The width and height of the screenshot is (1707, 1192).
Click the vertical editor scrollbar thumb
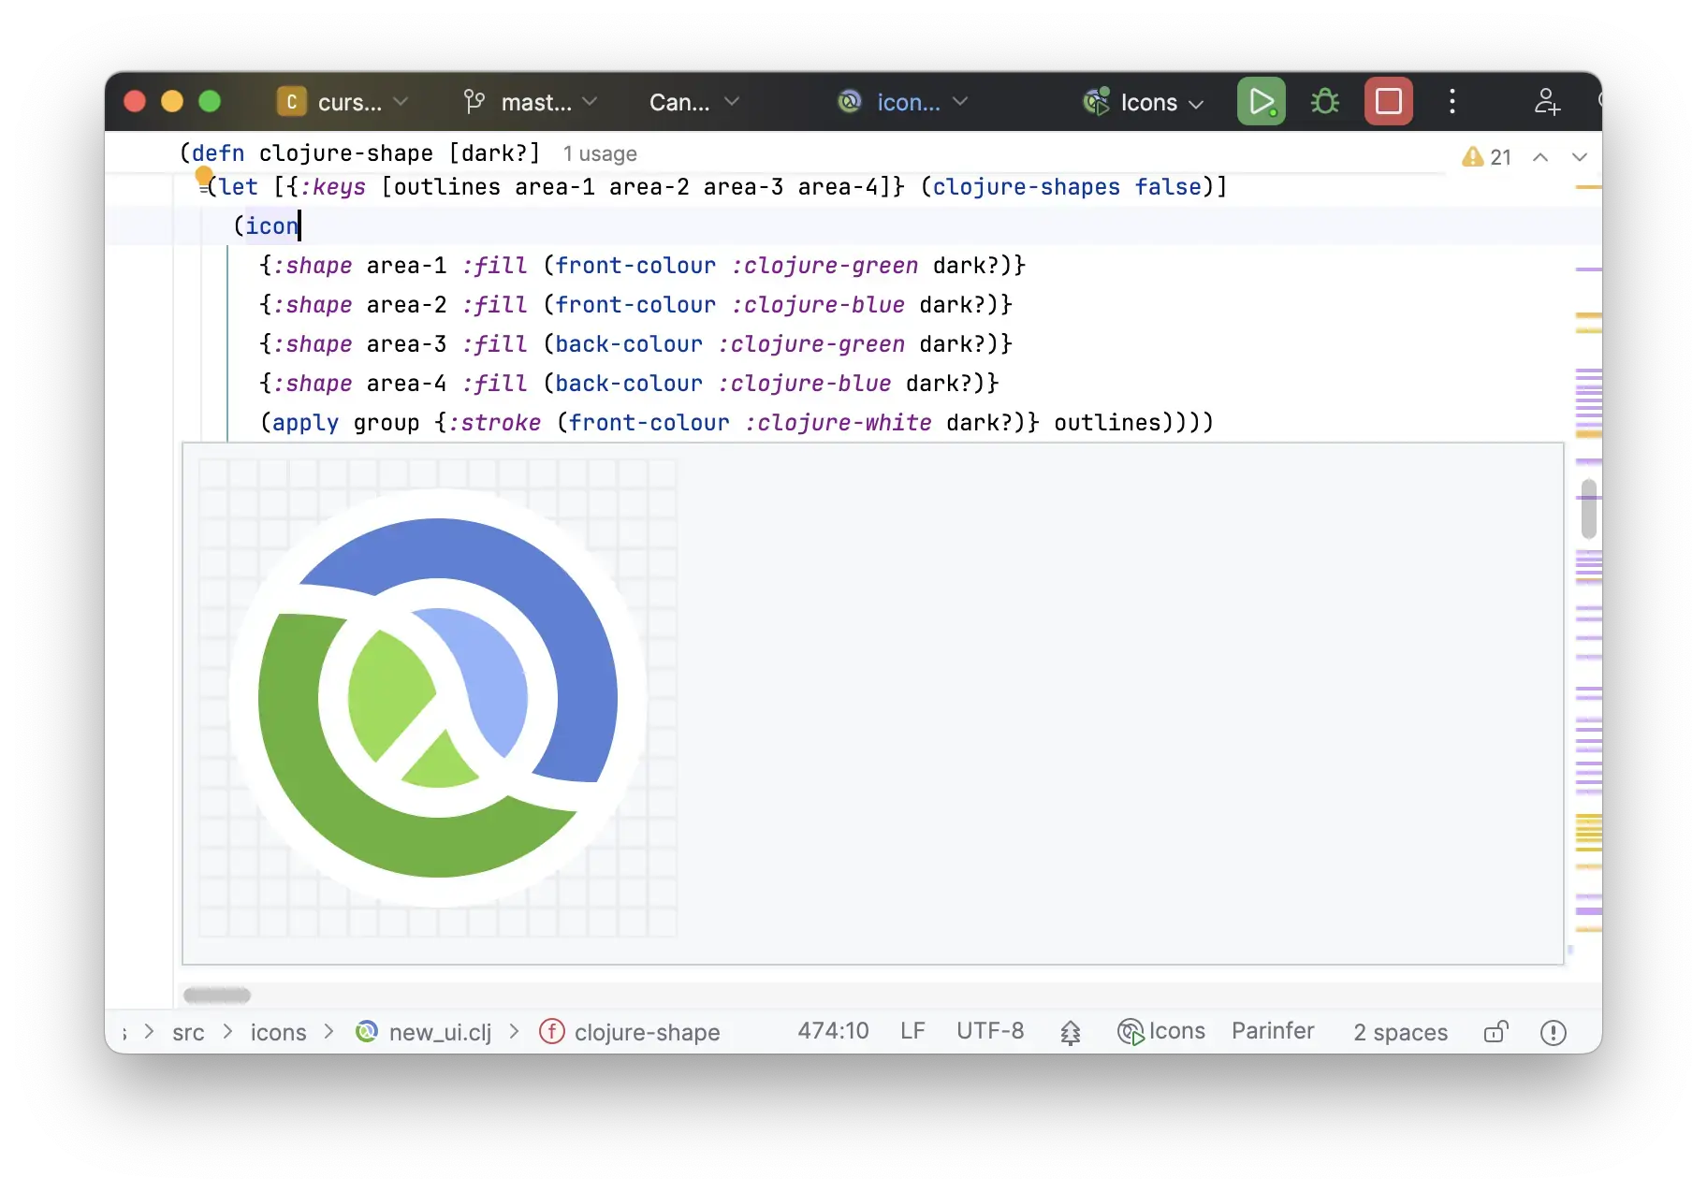(x=1588, y=508)
